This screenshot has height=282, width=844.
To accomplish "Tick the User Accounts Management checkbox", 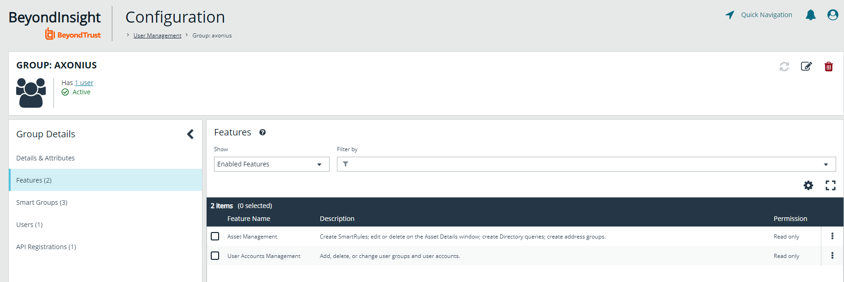I will point(215,256).
